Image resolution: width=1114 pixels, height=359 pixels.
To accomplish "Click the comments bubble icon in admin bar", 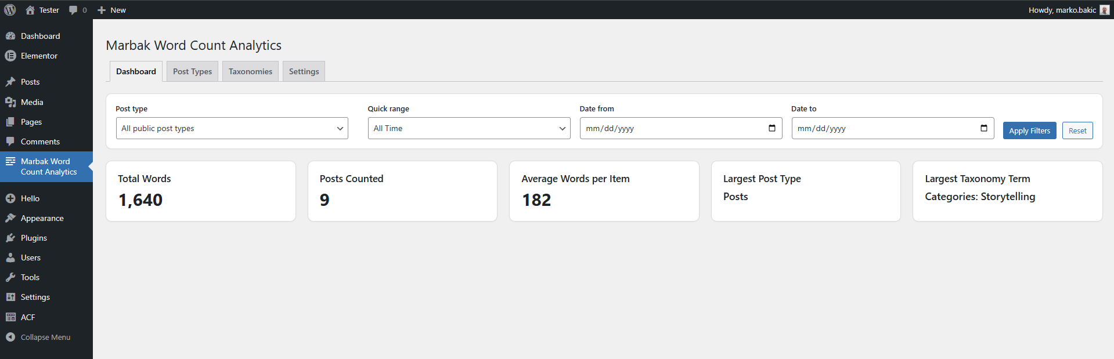I will point(73,10).
